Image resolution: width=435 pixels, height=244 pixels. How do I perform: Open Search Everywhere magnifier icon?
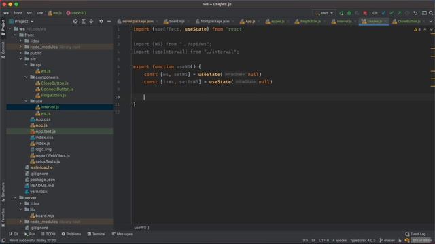pos(431,13)
